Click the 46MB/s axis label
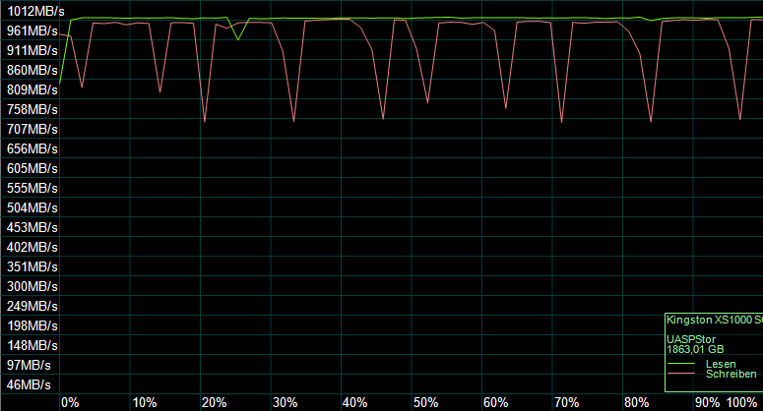Viewport: 763px width, 411px height. [29, 384]
